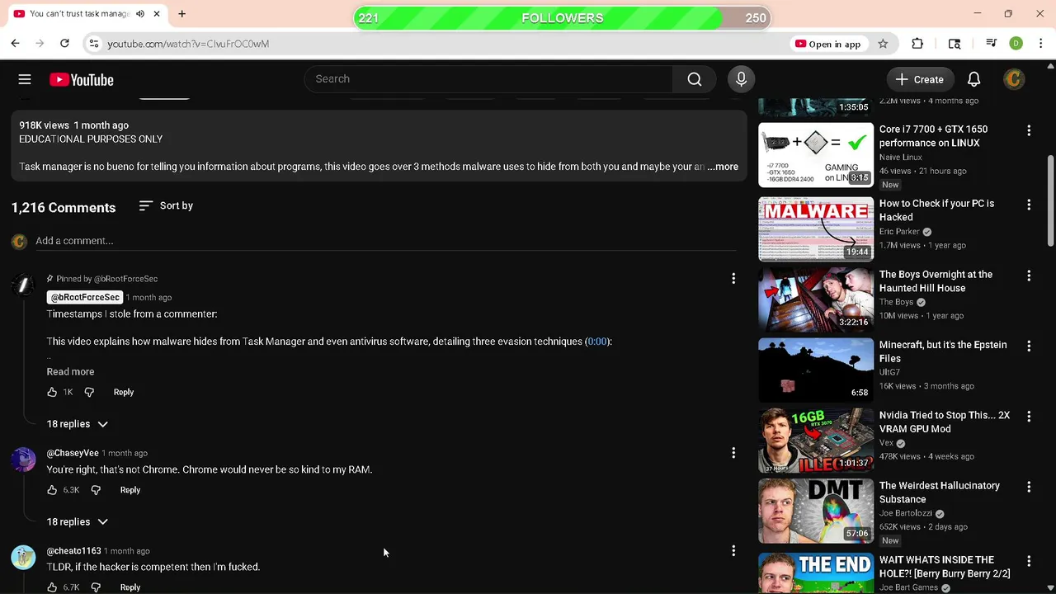
Task: Open Sort by comments dropdown
Action: (166, 205)
